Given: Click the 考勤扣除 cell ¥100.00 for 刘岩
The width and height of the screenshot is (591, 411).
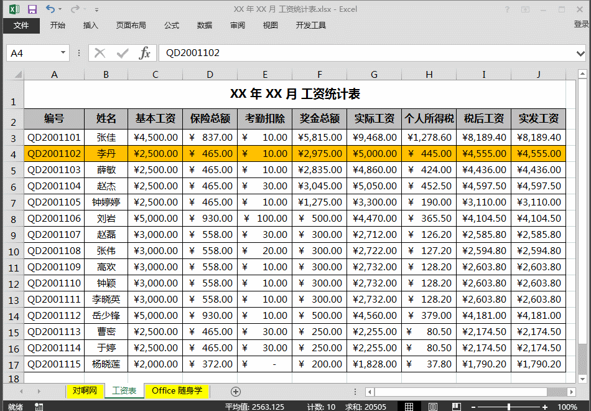Looking at the screenshot, I should pyautogui.click(x=264, y=219).
